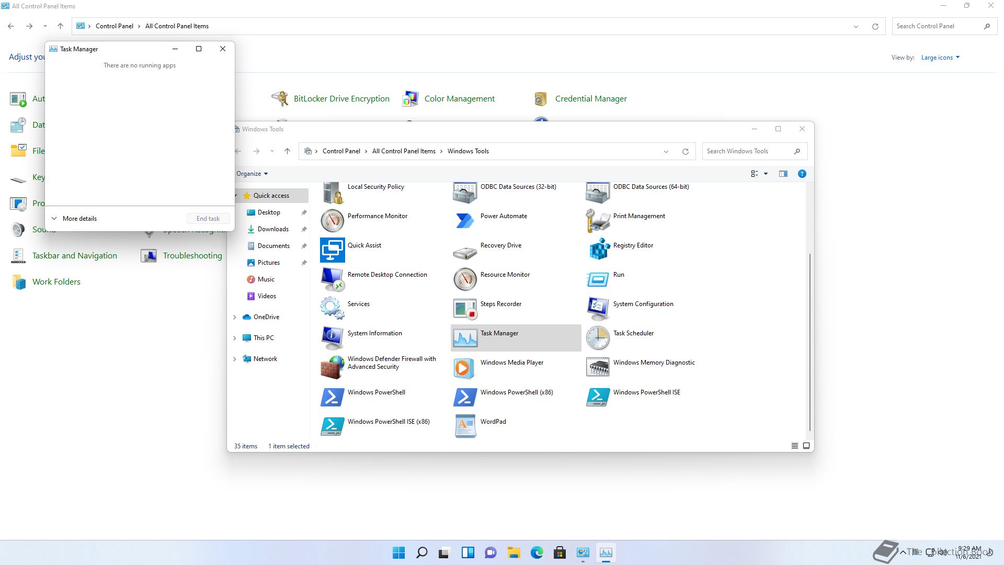Select the Task Manager icon in Windows Tools
Image resolution: width=1004 pixels, height=565 pixels.
(x=465, y=338)
